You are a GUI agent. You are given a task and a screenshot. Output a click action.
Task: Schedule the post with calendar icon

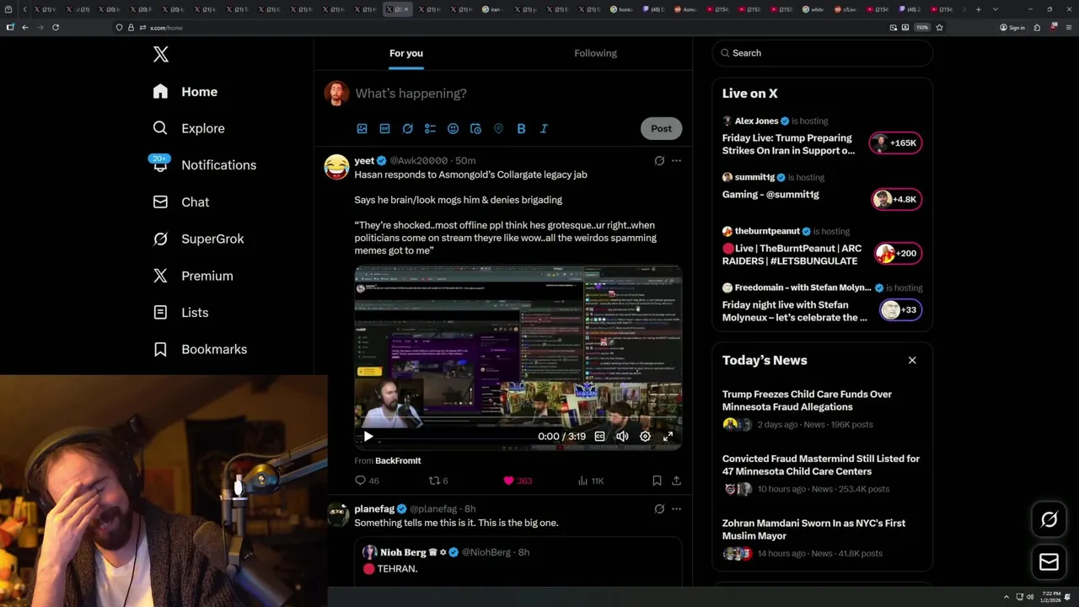(x=475, y=129)
